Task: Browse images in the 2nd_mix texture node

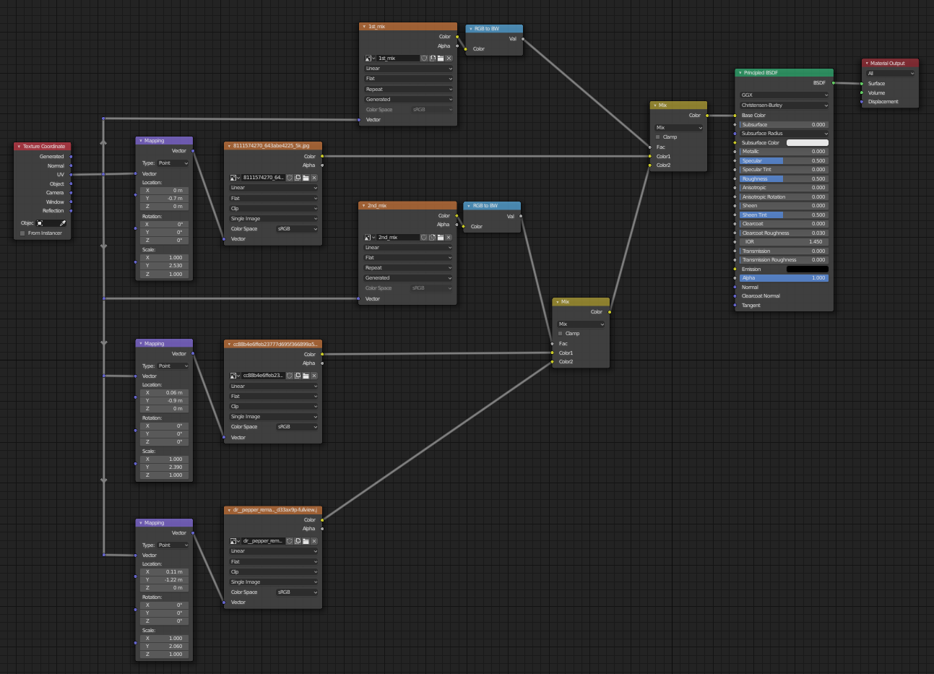Action: (x=369, y=237)
